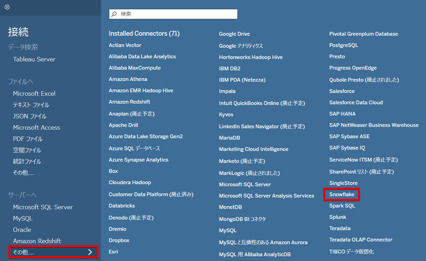Click Anaplan (廃止予定) connector

(132, 114)
